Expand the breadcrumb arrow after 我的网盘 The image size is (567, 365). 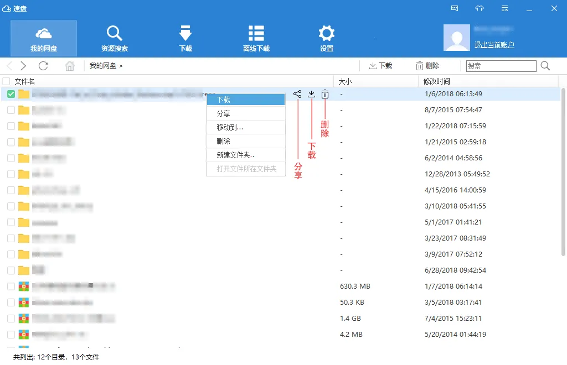(121, 66)
